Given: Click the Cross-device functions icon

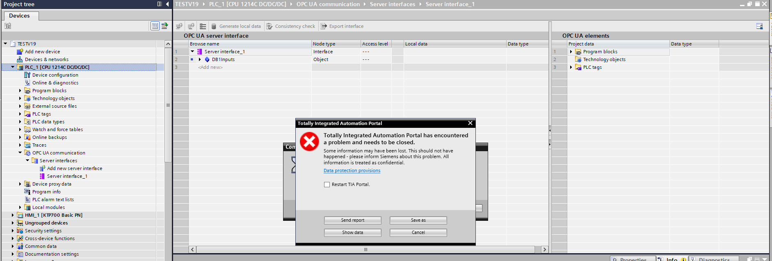Looking at the screenshot, I should [x=20, y=238].
